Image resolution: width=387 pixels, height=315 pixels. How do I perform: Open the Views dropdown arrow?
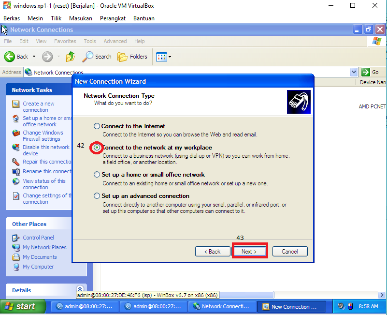point(170,57)
